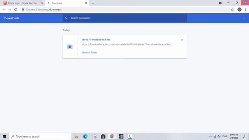This screenshot has height=140, width=249.
Task: Open the Snipping tool taskbar icon
Action: click(94, 136)
